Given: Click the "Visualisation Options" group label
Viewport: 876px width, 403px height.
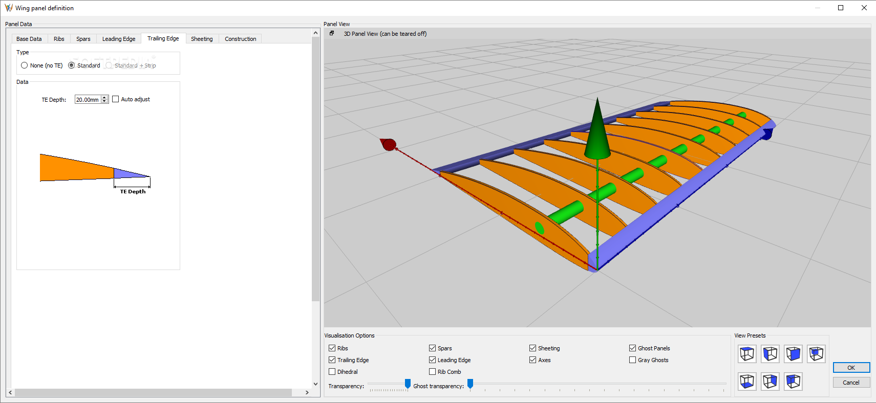Looking at the screenshot, I should pos(349,335).
